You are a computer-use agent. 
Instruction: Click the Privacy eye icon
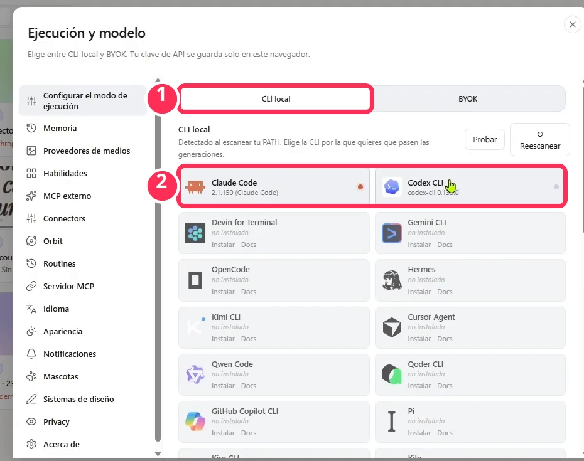click(31, 421)
